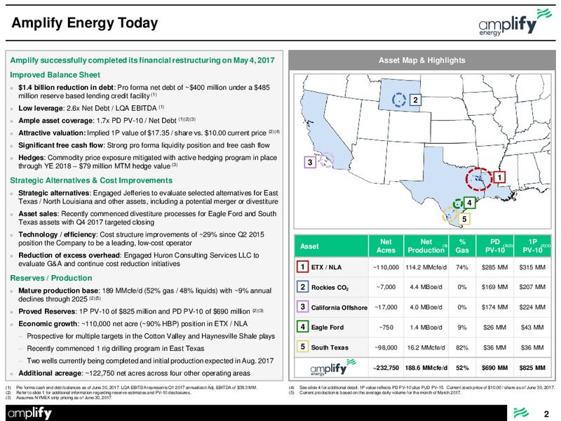Click the $315 MM table cell
561x421 pixels.
coord(532,267)
